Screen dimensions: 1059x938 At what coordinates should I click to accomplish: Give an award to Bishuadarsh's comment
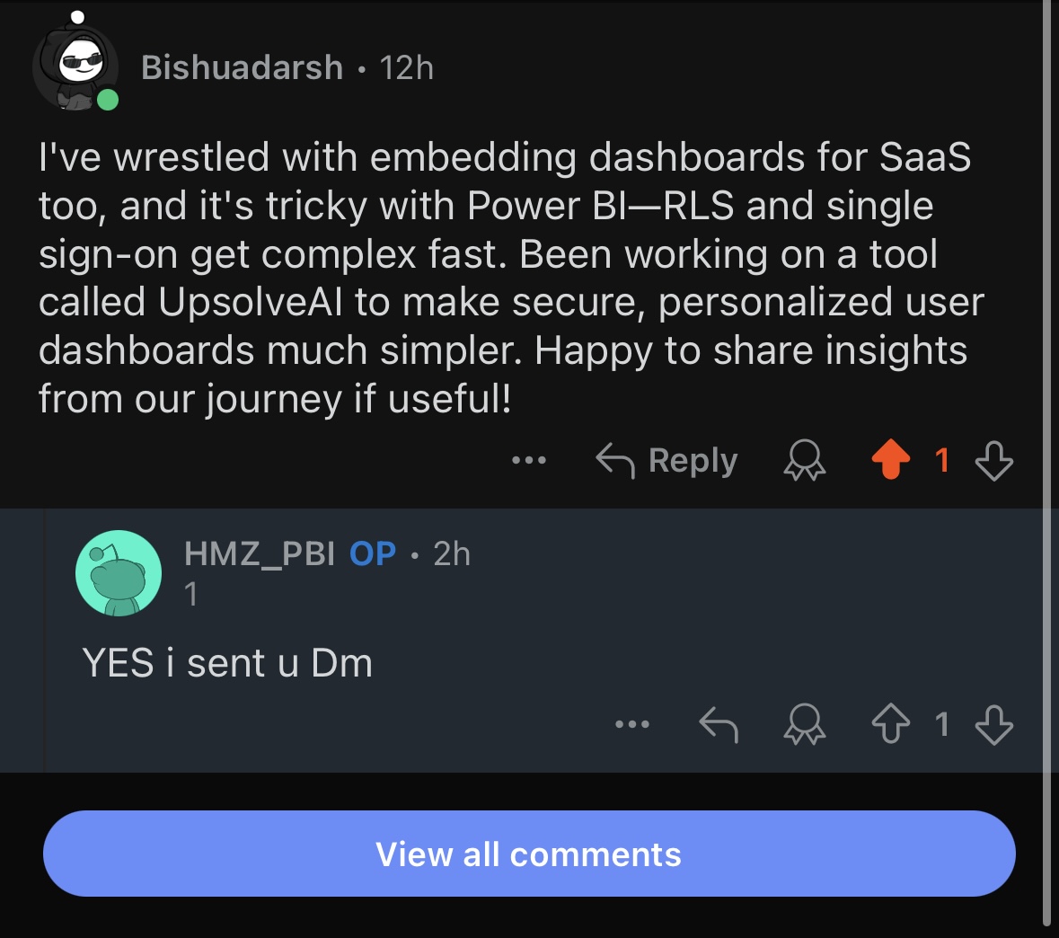805,461
